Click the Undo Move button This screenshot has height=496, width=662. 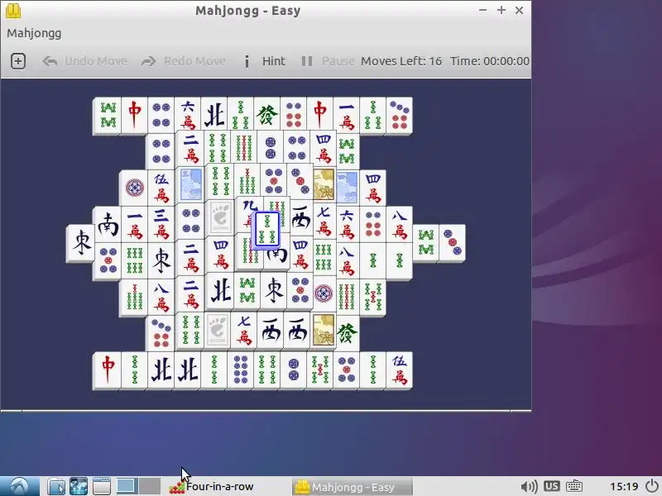point(84,61)
